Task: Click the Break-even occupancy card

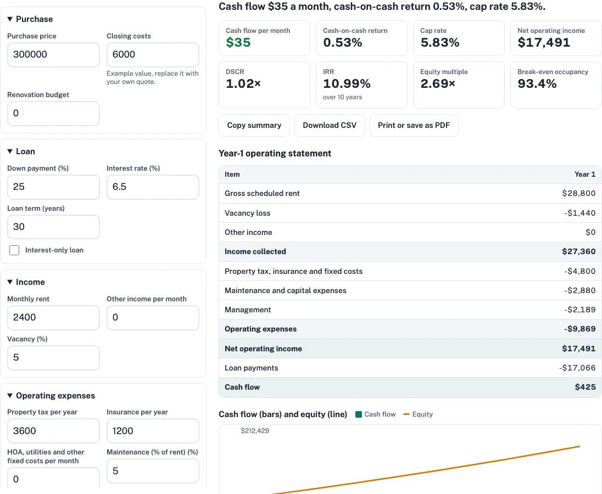Action: (x=556, y=85)
